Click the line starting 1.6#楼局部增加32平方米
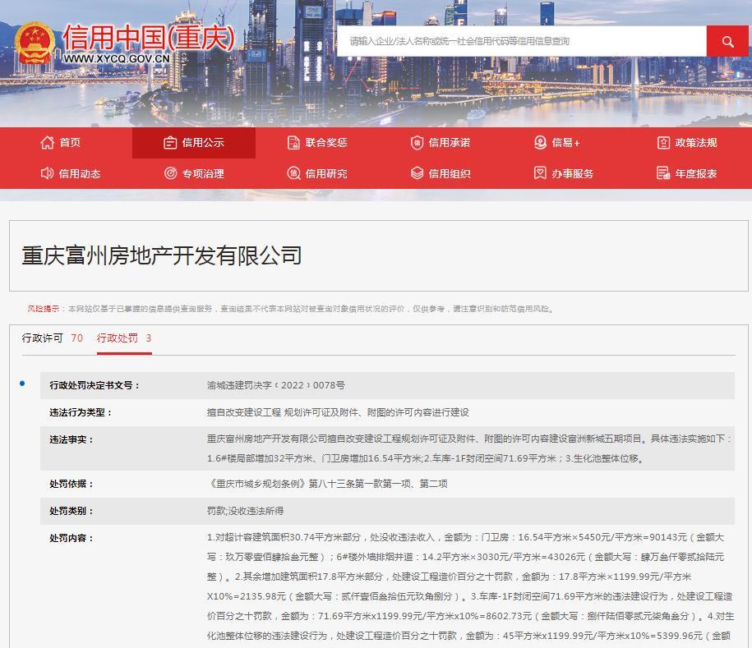752x648 pixels. point(425,458)
